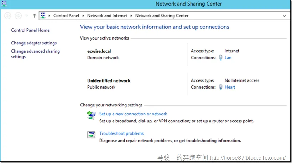Click the Lan connection adapter icon

[x=221, y=58]
